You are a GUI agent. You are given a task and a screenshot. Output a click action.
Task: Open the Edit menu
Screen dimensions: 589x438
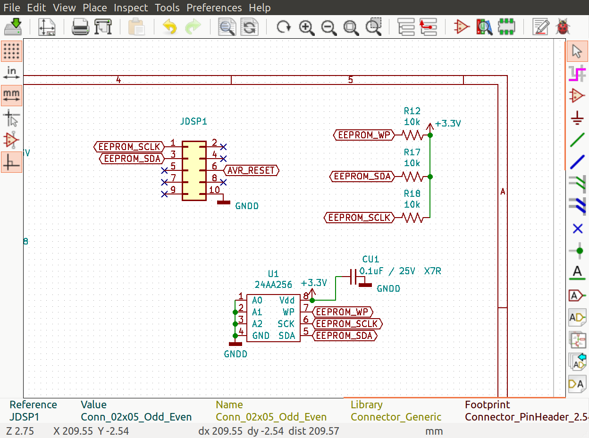[36, 8]
